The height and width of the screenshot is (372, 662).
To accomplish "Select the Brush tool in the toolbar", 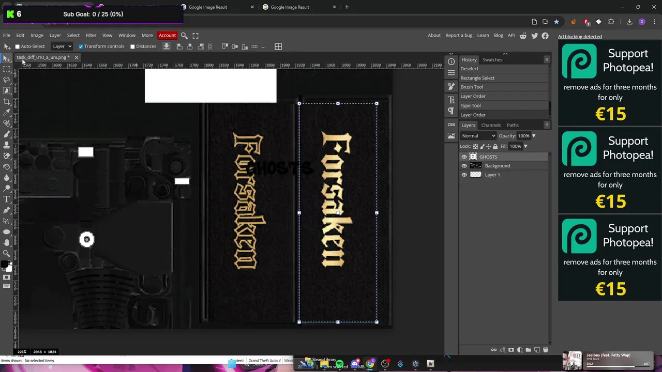I will point(7,134).
